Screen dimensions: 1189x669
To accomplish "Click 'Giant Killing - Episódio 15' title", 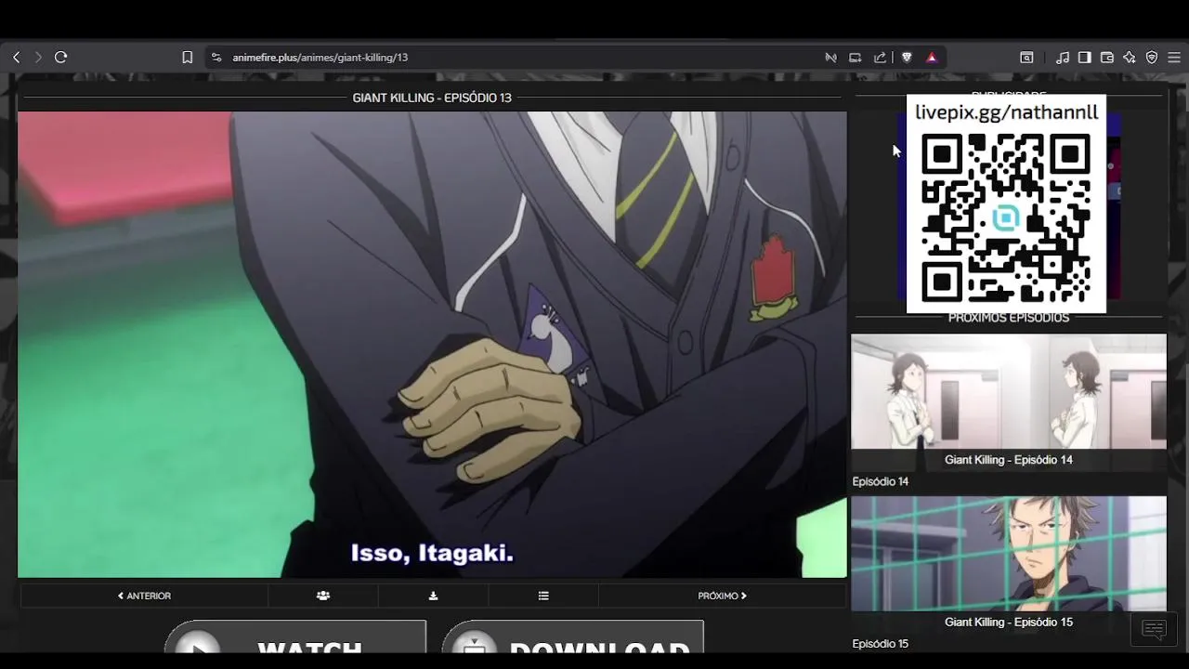I will [x=1009, y=622].
